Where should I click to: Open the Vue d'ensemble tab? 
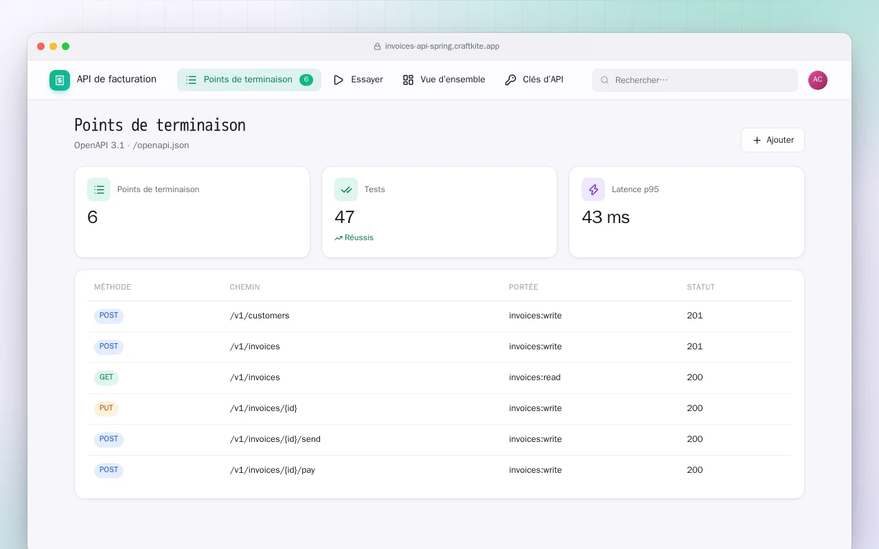click(x=444, y=80)
